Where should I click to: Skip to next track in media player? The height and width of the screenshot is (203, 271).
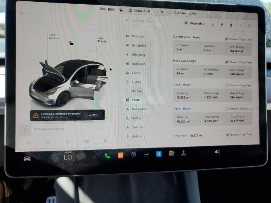[68, 142]
